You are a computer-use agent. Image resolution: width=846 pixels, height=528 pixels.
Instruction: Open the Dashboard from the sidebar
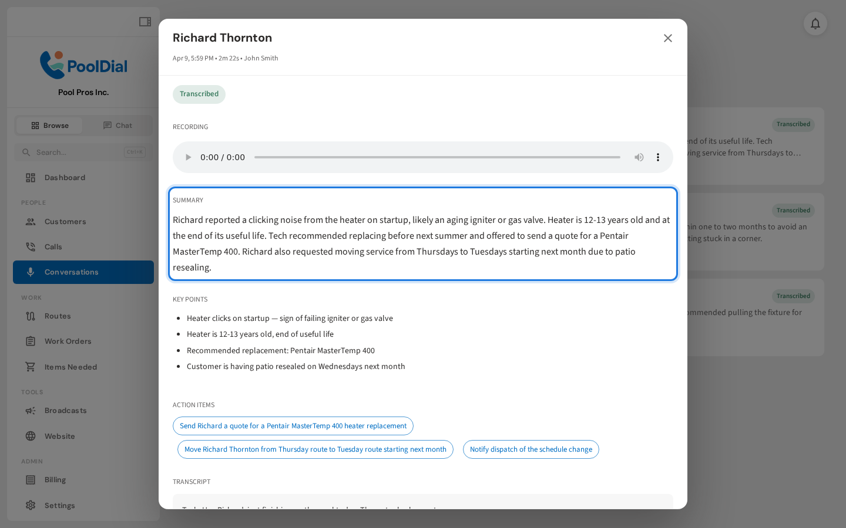65,177
